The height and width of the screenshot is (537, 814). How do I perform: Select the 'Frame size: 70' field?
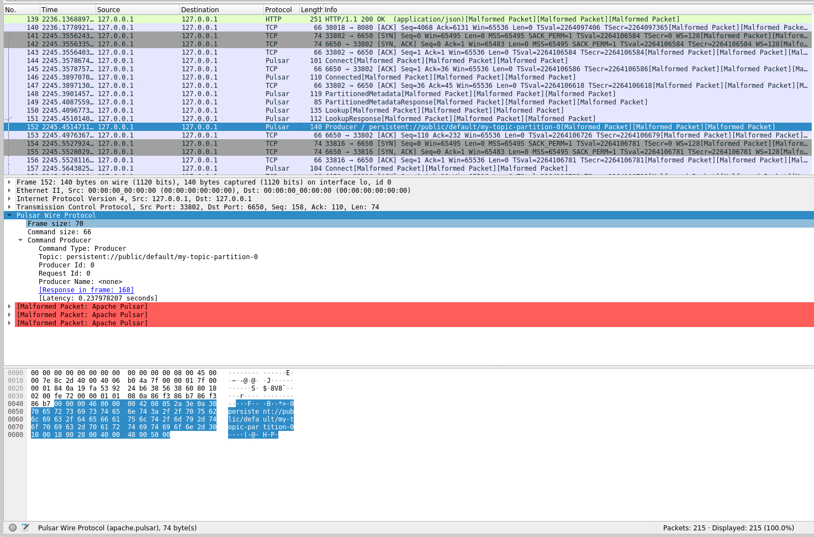420,223
